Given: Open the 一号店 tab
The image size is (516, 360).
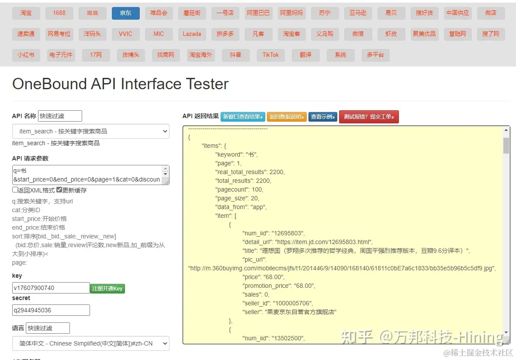Looking at the screenshot, I should [225, 13].
